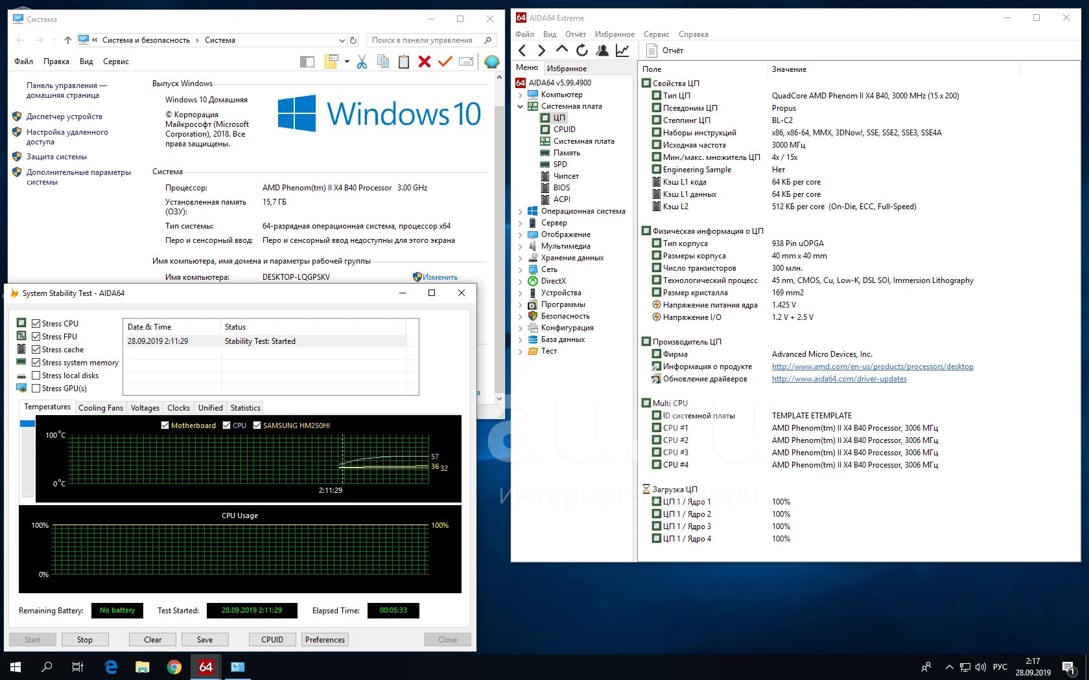Click AIDA64 refresh icon
Screen dimensions: 1089x680
pyautogui.click(x=582, y=50)
